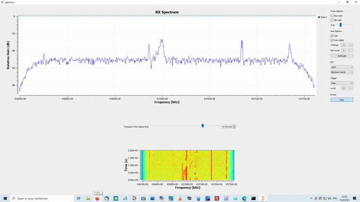Open the Blackman-harris window dropdown

(341, 72)
